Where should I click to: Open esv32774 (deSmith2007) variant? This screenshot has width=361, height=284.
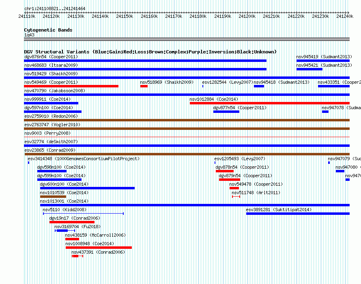pos(187,146)
